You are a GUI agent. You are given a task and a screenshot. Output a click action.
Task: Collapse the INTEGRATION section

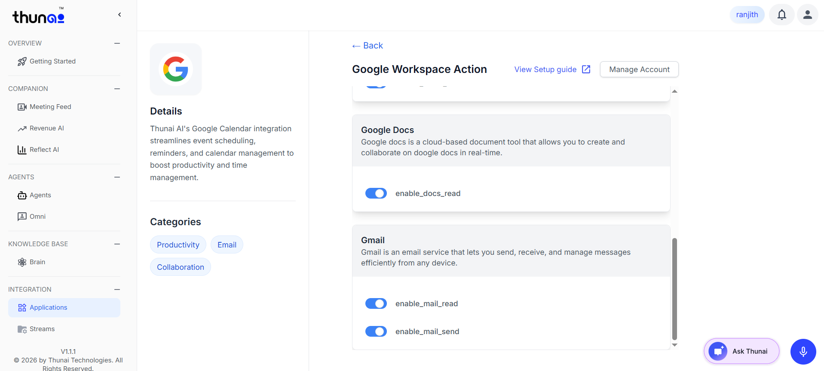[117, 290]
